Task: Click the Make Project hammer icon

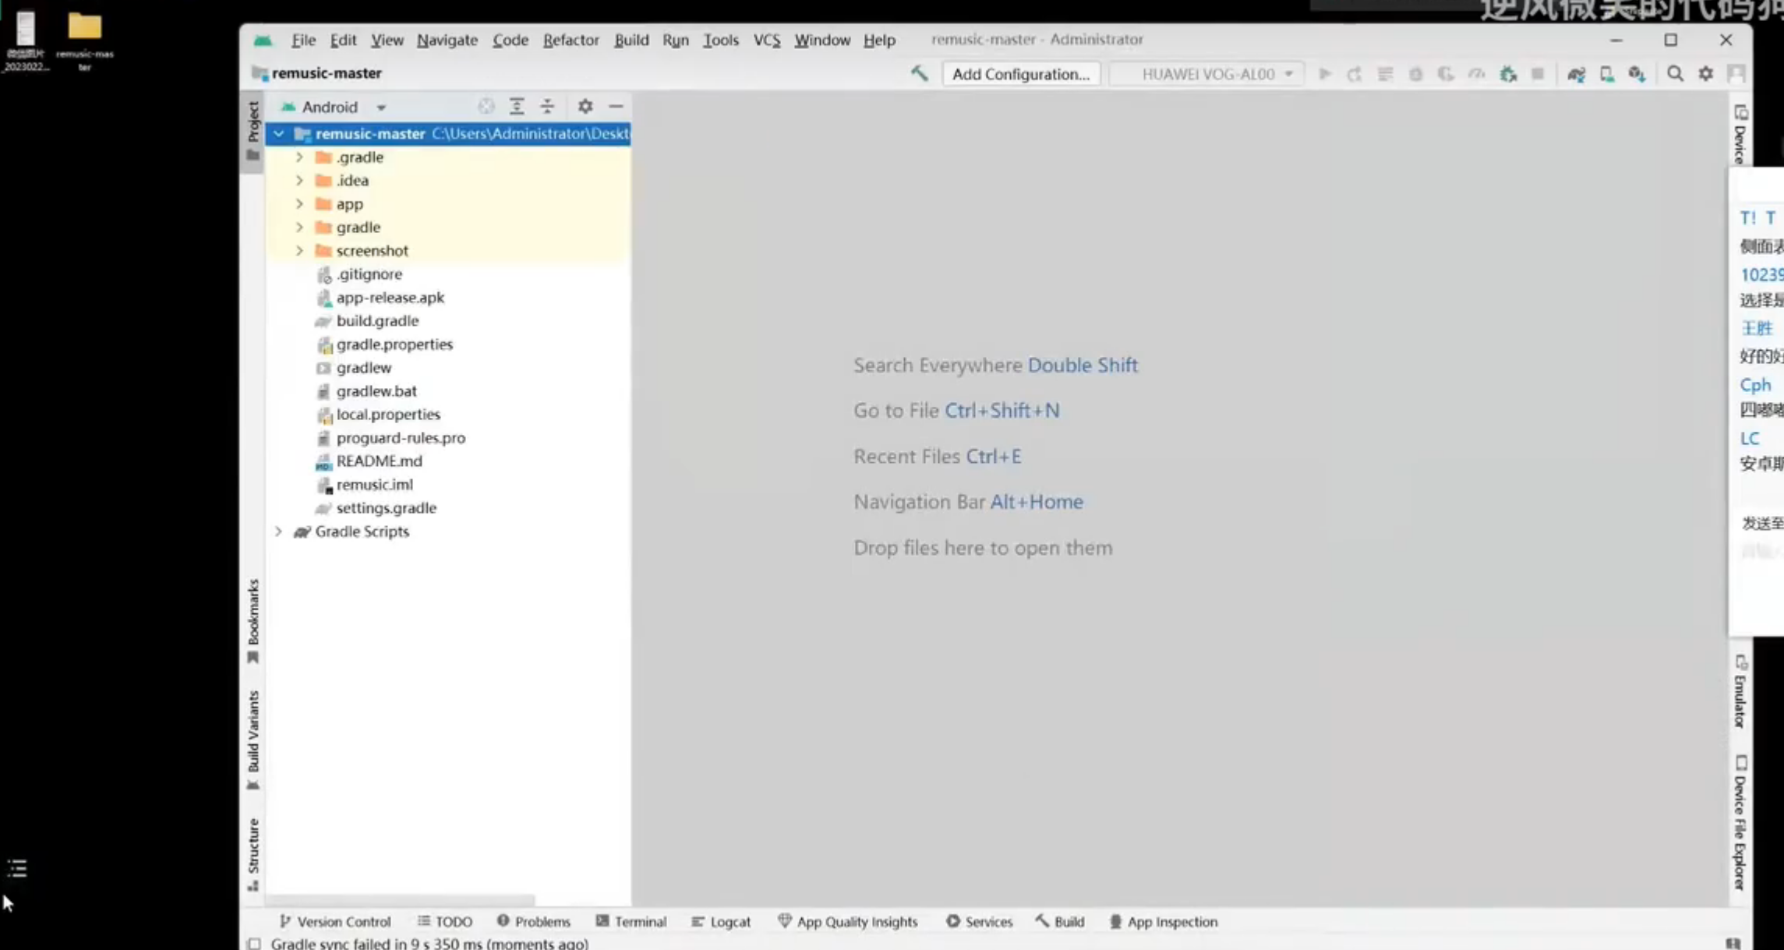Action: tap(920, 74)
